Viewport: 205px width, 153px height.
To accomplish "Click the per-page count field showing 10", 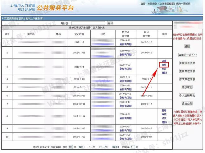I will click(71, 147).
